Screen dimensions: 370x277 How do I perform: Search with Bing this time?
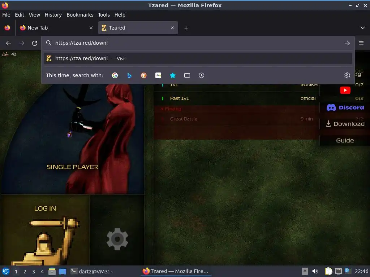click(x=129, y=75)
